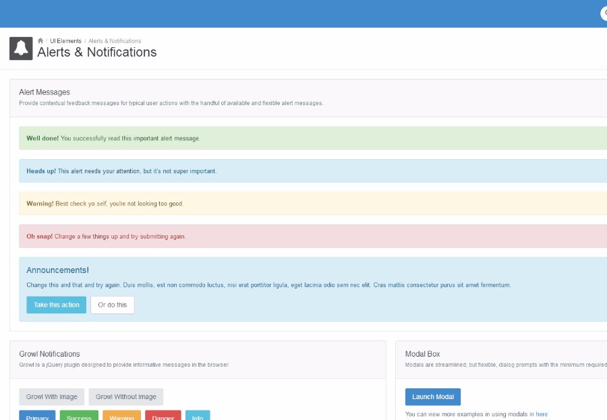
Task: Click the green Success growl button
Action: 79,416
